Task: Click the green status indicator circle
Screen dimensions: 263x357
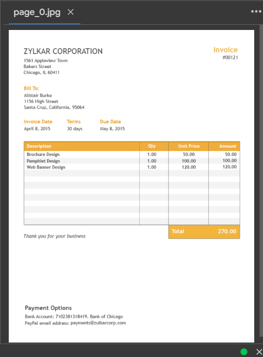Action: [x=244, y=351]
